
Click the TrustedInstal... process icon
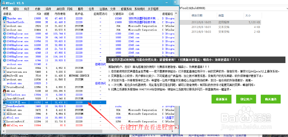tap(4, 87)
